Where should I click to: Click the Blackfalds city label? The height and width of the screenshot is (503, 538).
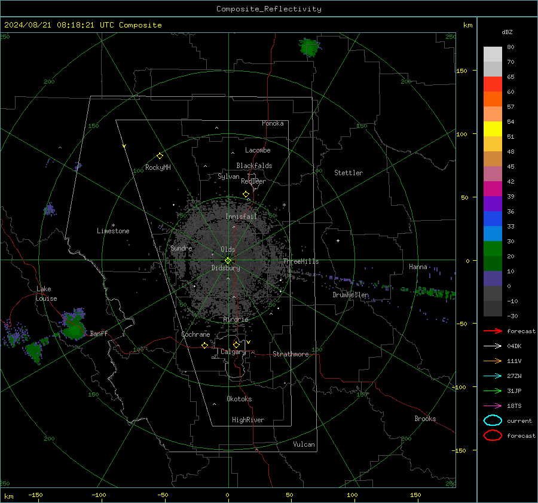tap(254, 166)
